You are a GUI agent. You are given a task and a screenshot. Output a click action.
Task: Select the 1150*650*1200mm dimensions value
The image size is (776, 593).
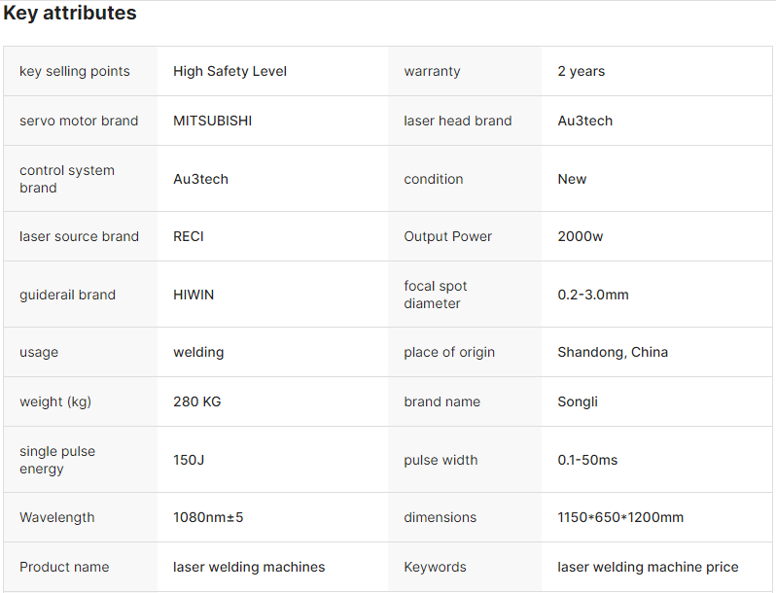coord(620,517)
